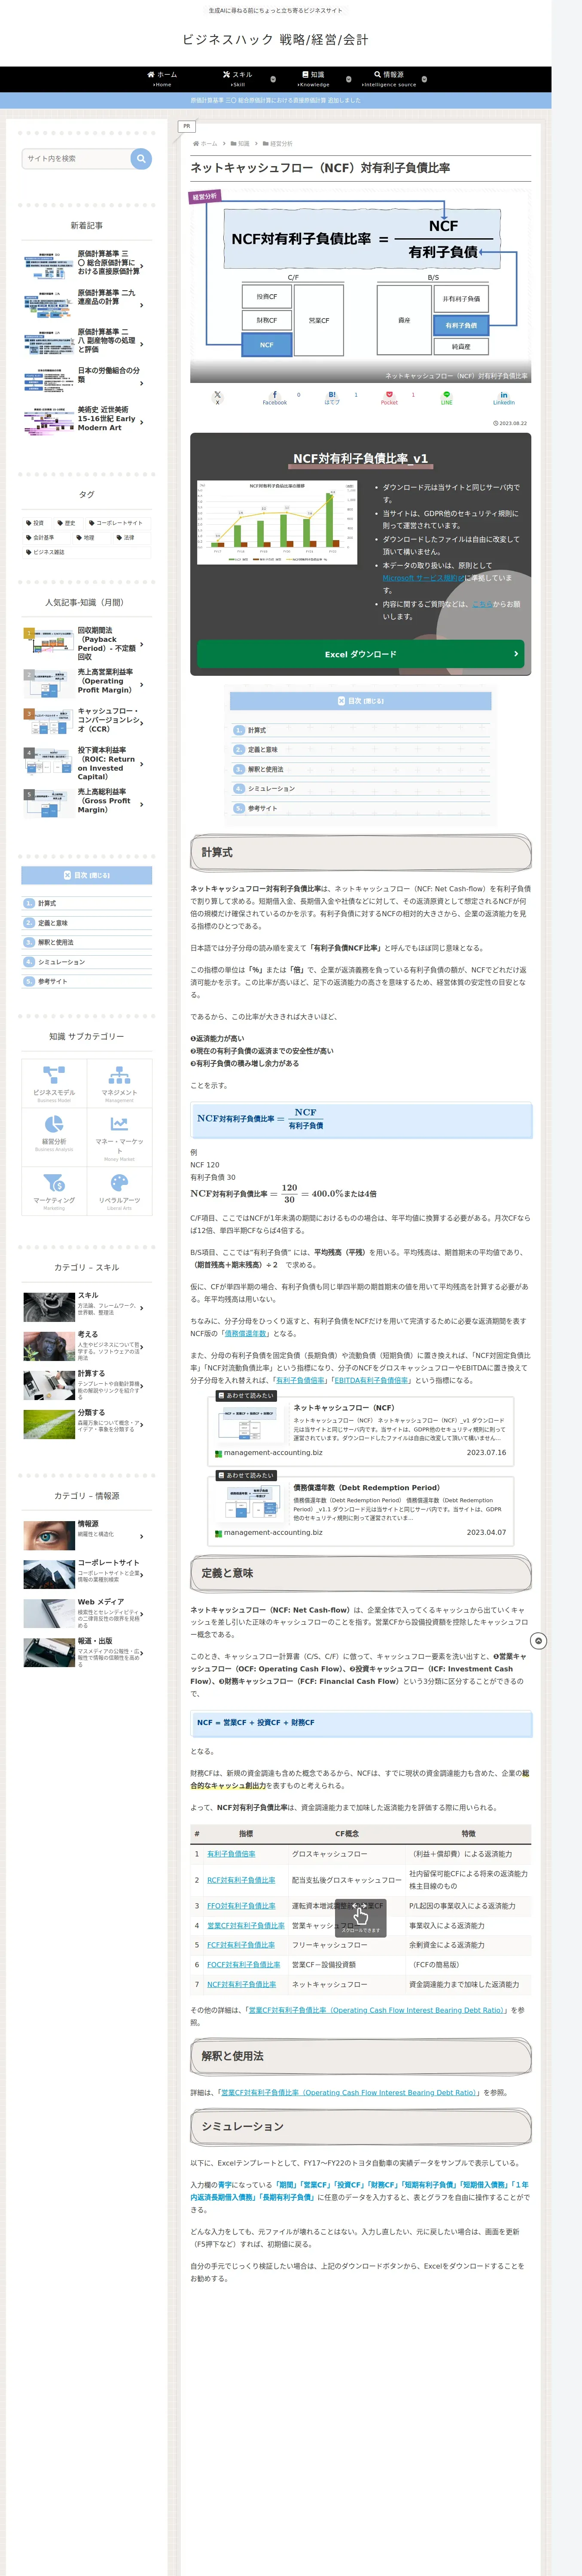Open the FCF対有利子負債比率 table link
Screen dimensions: 582x2576
(241, 1945)
